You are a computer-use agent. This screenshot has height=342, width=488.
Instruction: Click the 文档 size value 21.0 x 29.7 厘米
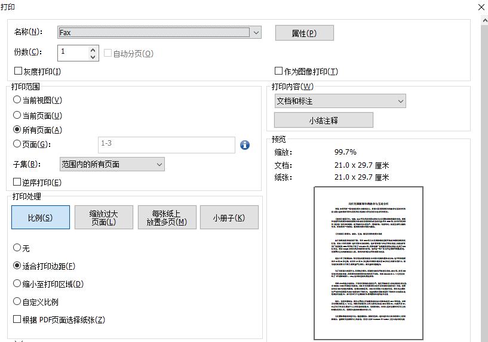point(361,165)
